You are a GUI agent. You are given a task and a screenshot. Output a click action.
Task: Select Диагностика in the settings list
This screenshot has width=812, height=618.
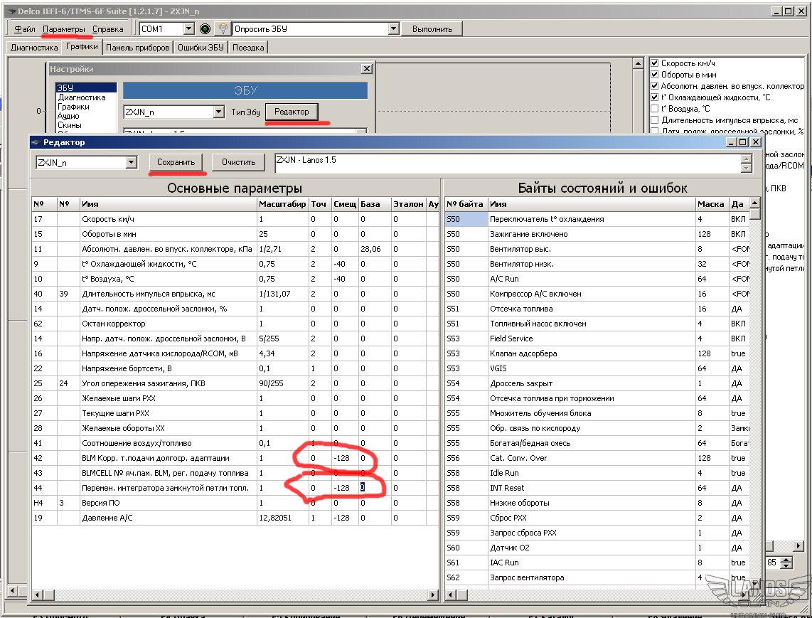pyautogui.click(x=82, y=97)
